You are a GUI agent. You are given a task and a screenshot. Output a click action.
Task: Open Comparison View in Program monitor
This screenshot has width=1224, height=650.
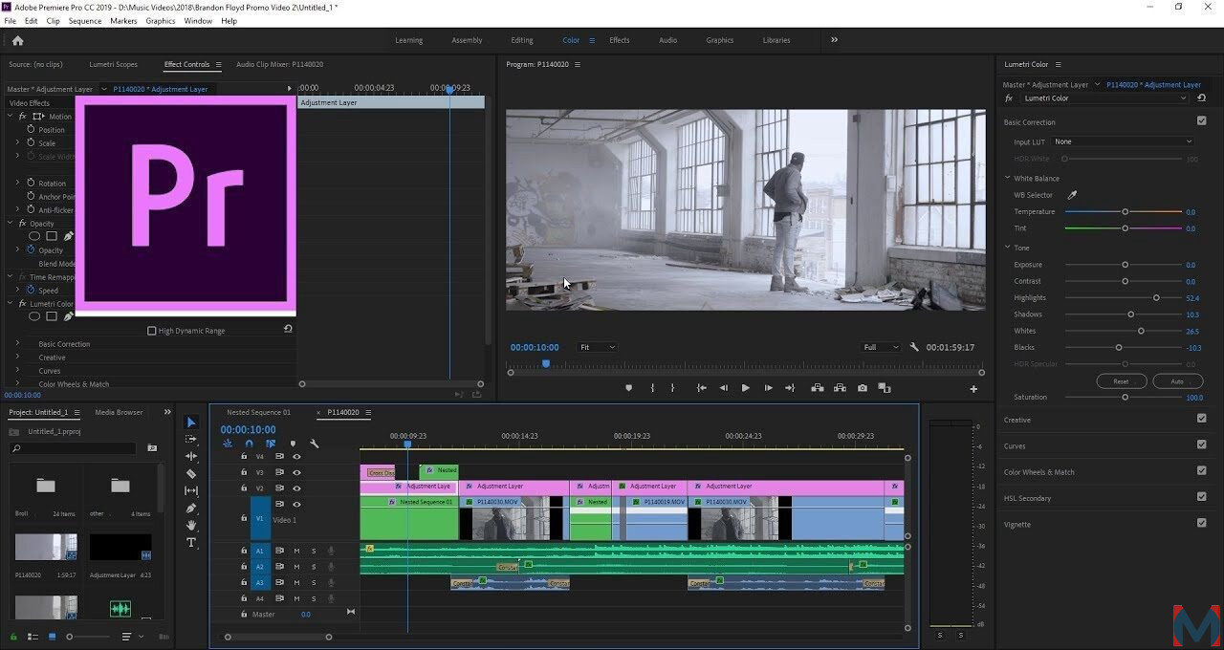[x=885, y=388]
